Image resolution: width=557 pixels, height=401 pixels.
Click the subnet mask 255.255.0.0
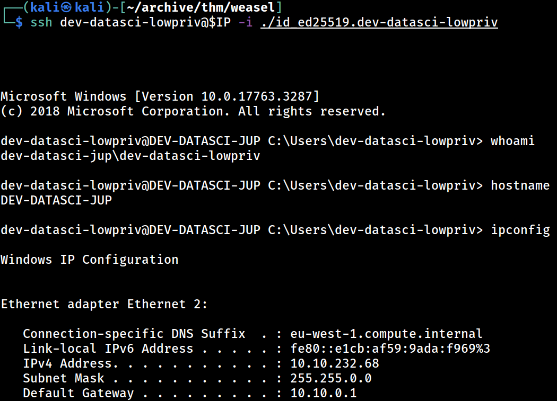pos(330,378)
